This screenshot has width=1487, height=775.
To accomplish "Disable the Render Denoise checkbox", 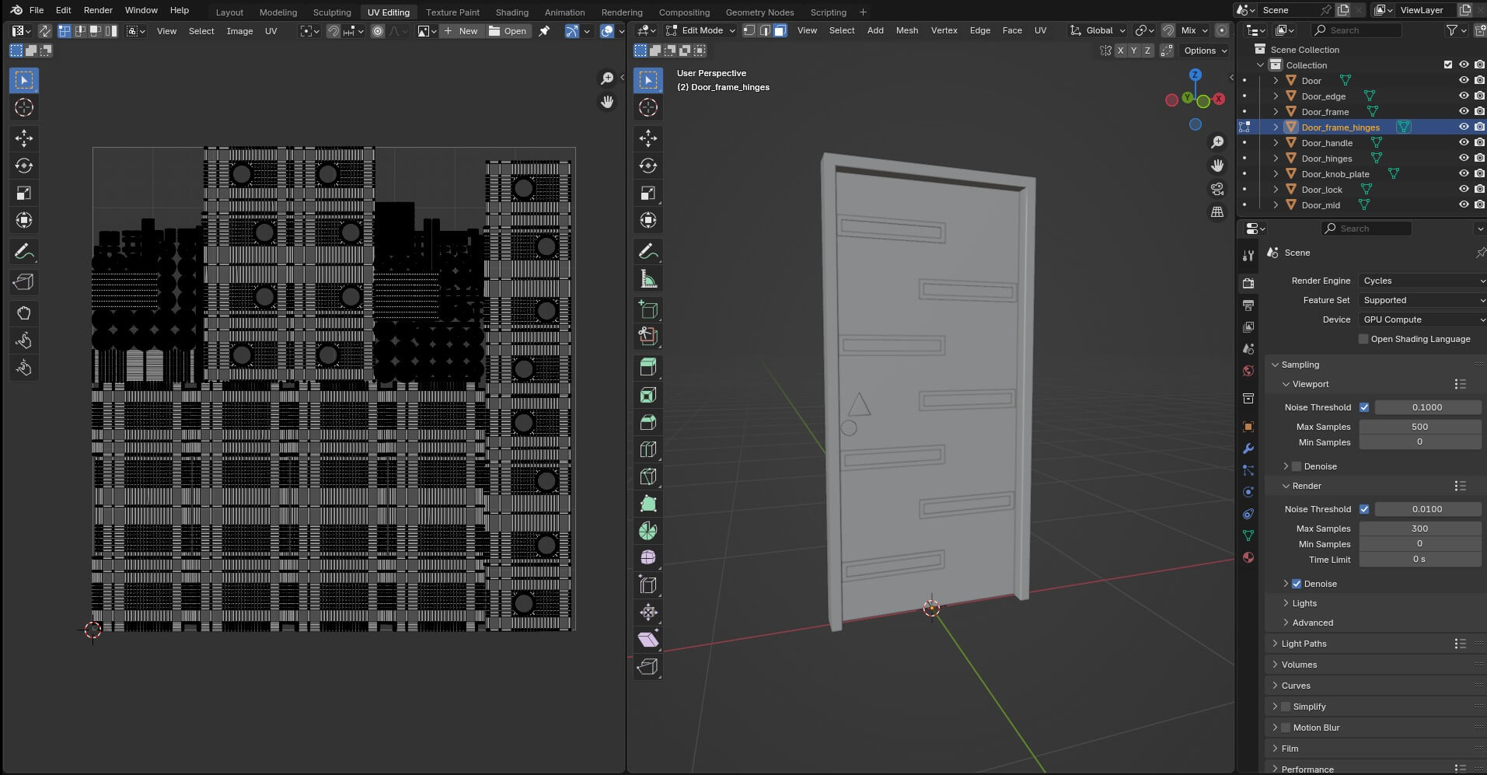I will pyautogui.click(x=1297, y=584).
